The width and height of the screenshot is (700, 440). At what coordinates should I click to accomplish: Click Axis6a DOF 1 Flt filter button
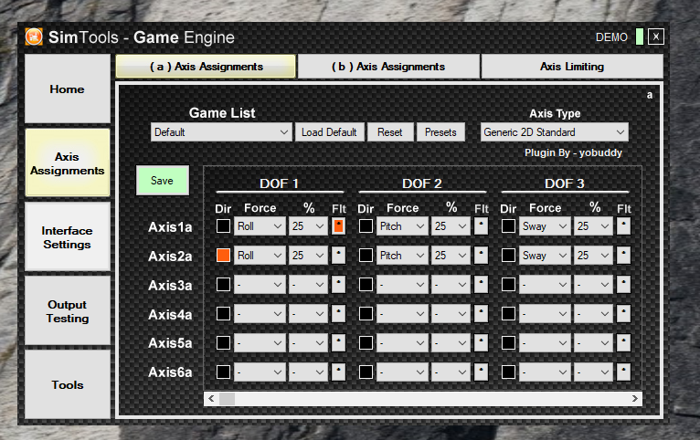coord(338,372)
